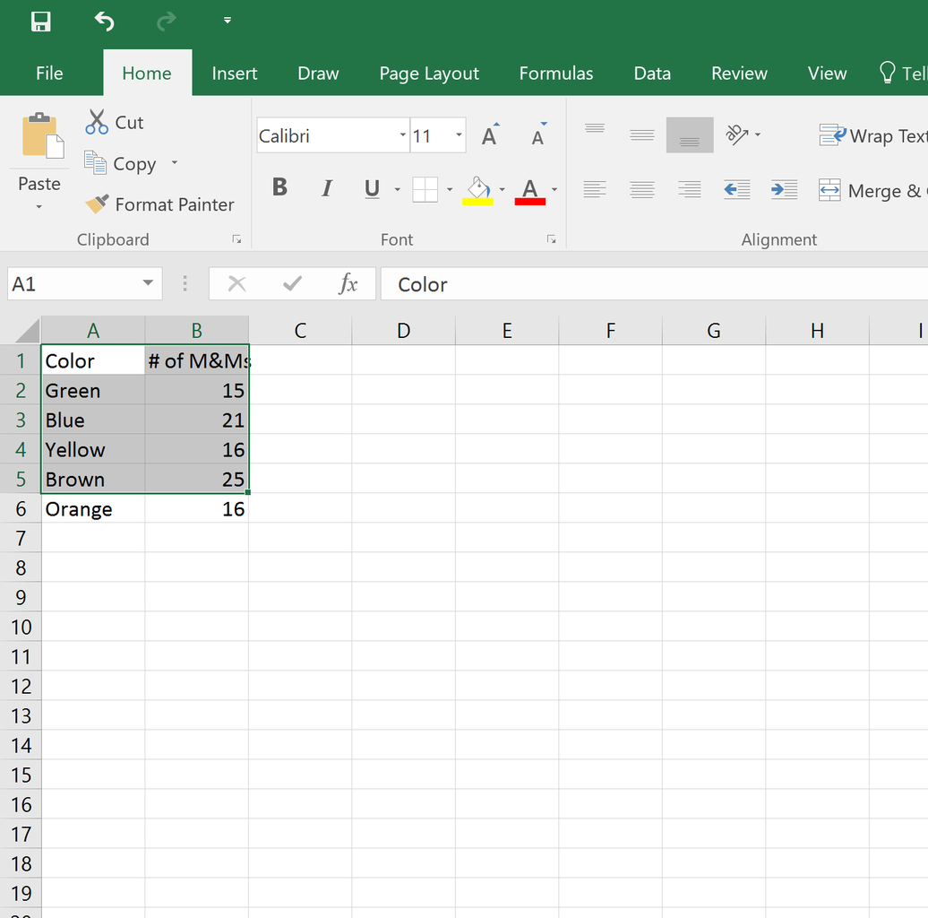Screen dimensions: 928x918
Task: Cut the selected cells
Action: coord(115,122)
